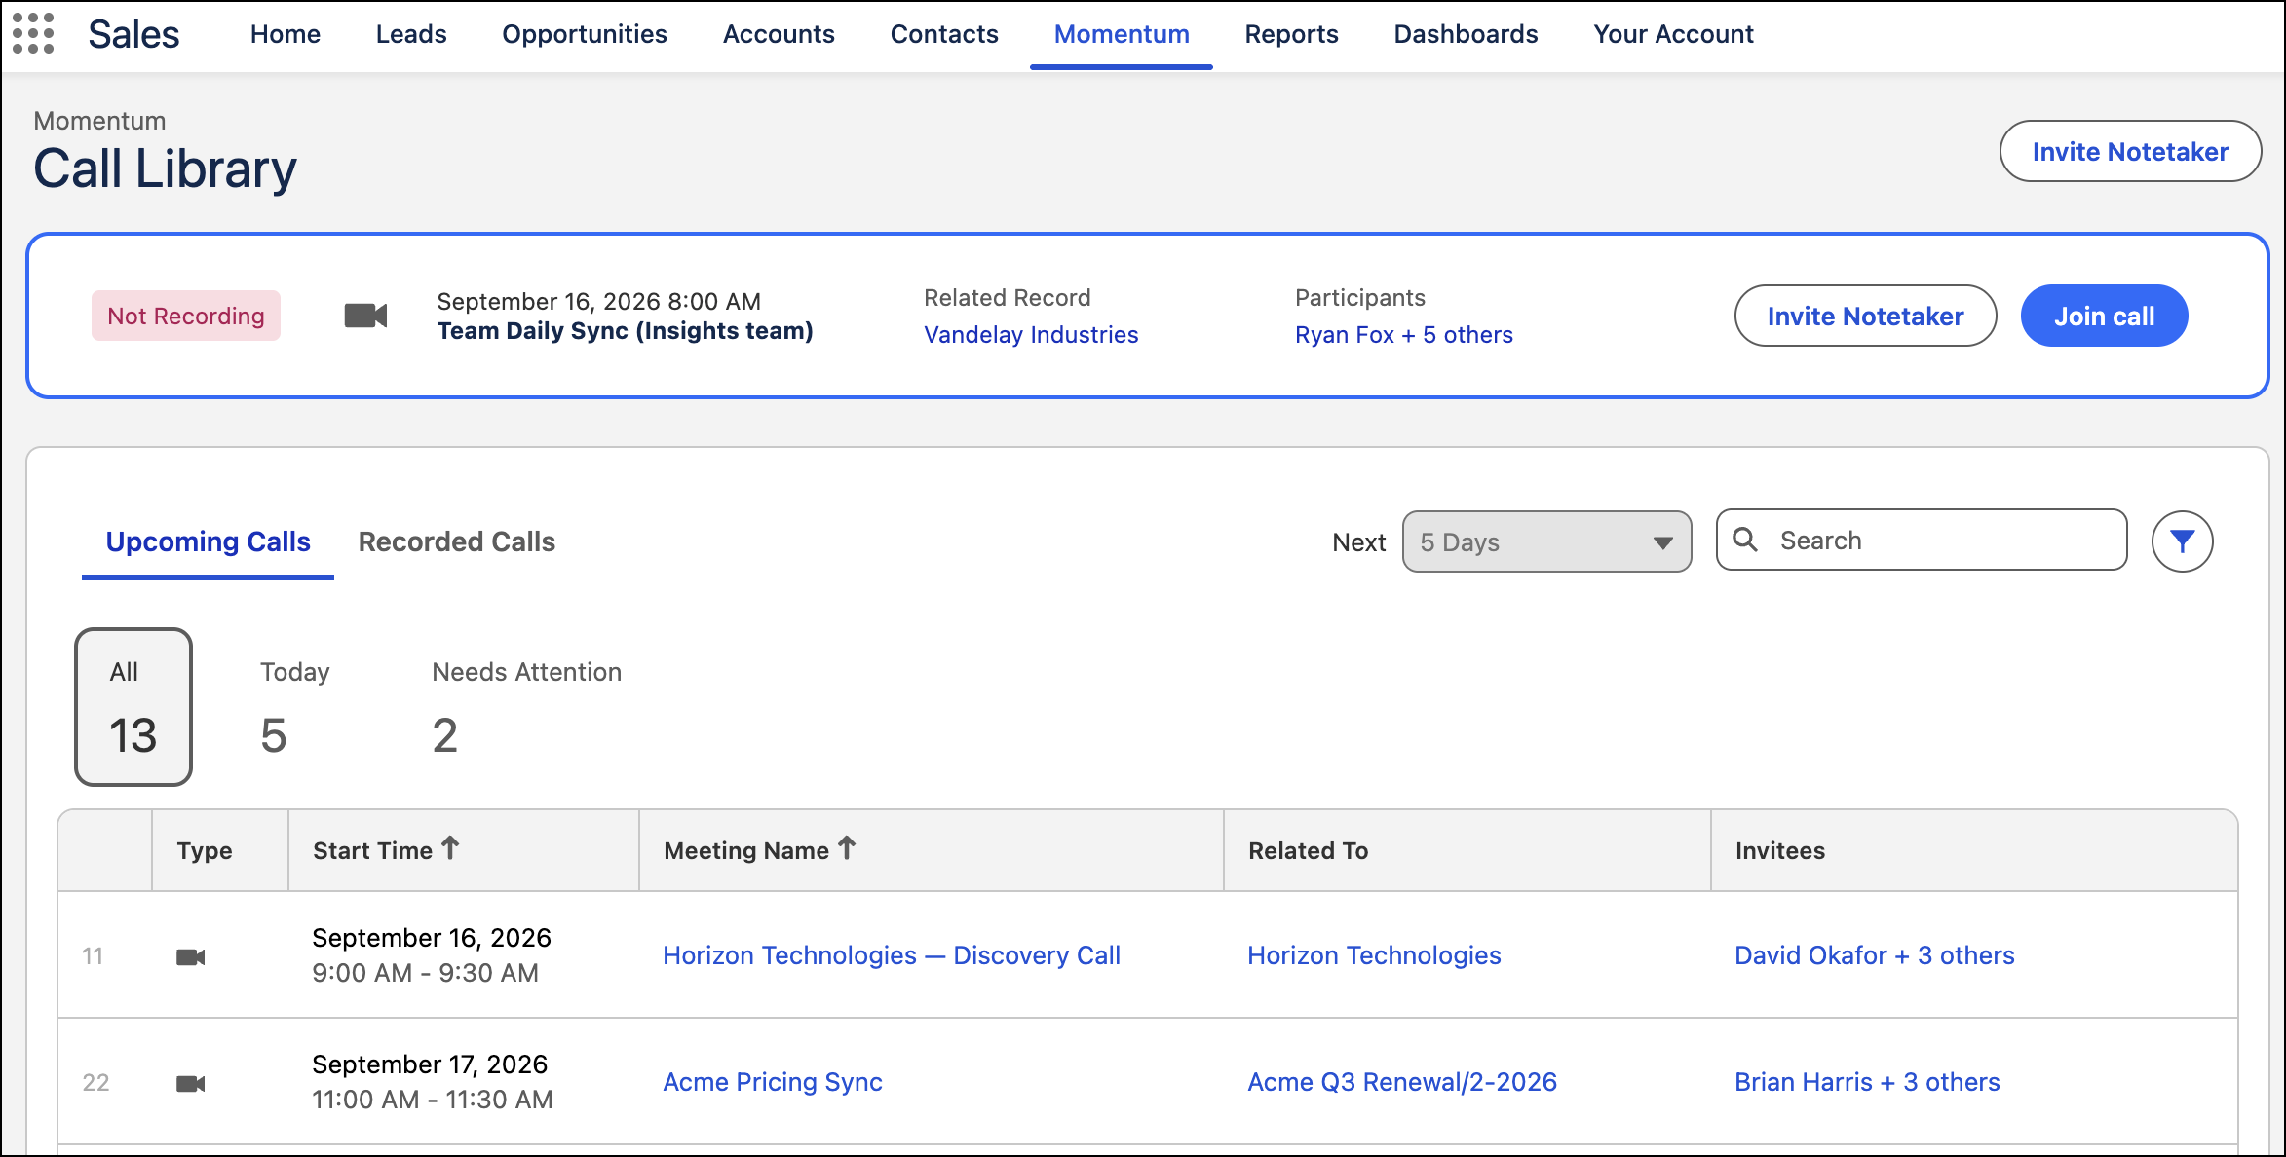The width and height of the screenshot is (2286, 1157).
Task: Switch to Upcoming Calls tab
Action: click(208, 541)
